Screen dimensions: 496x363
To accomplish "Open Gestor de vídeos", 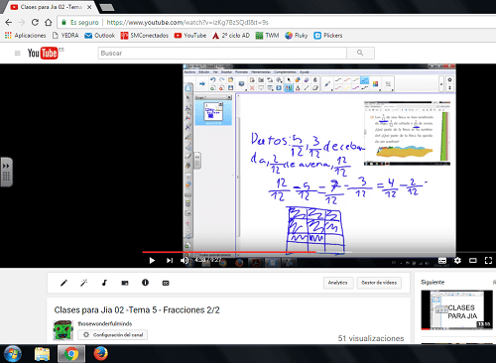I will click(x=379, y=283).
